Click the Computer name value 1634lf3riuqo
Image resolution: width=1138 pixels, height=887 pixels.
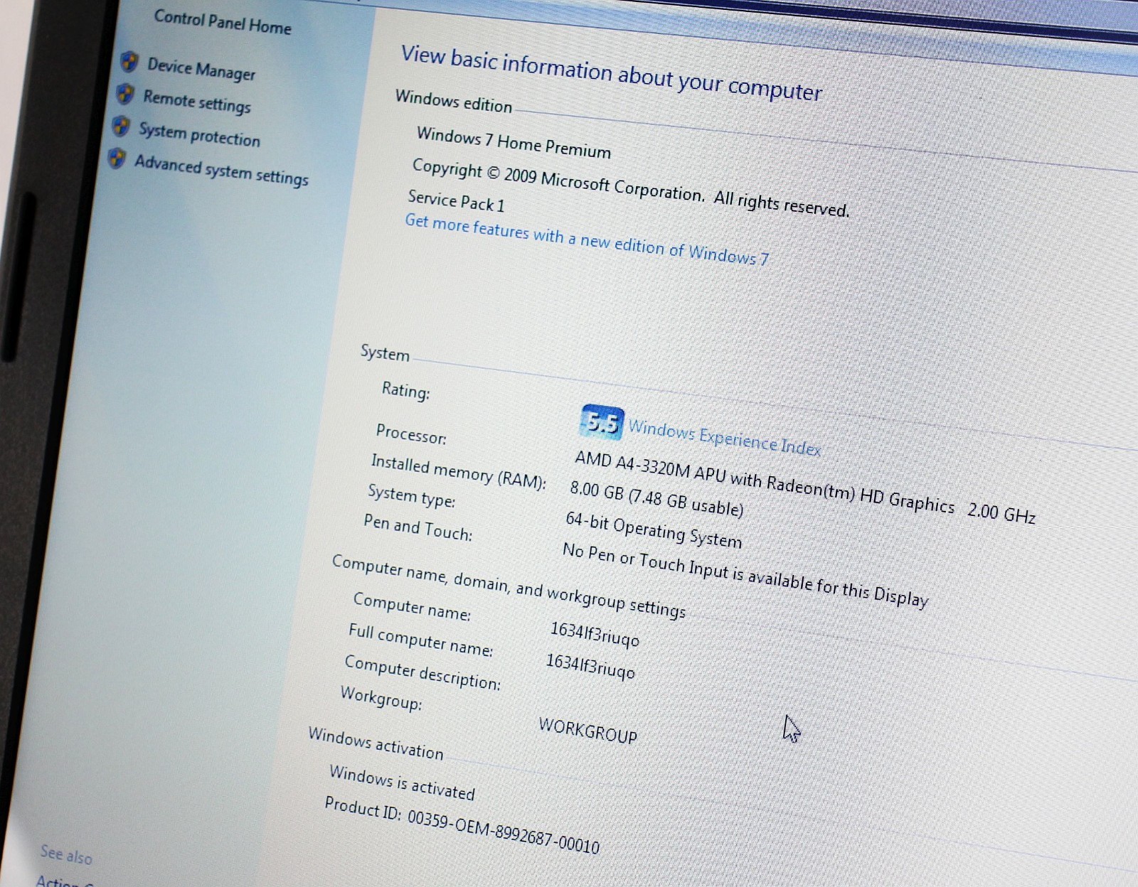[x=595, y=634]
